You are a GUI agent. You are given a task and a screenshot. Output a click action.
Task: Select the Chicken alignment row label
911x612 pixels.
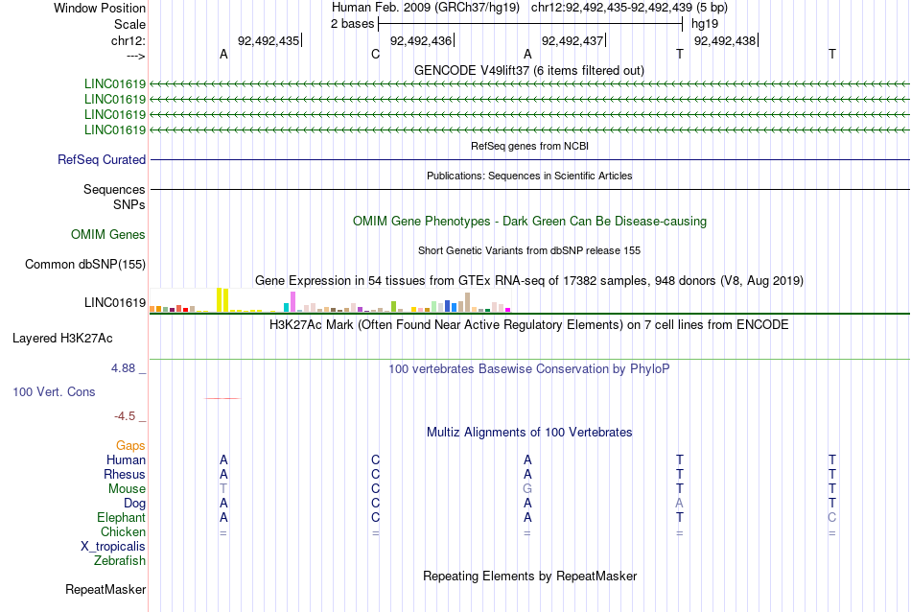(123, 531)
